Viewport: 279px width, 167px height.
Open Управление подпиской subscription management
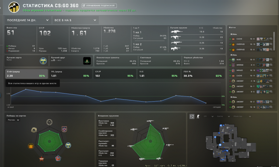pos(99,6)
